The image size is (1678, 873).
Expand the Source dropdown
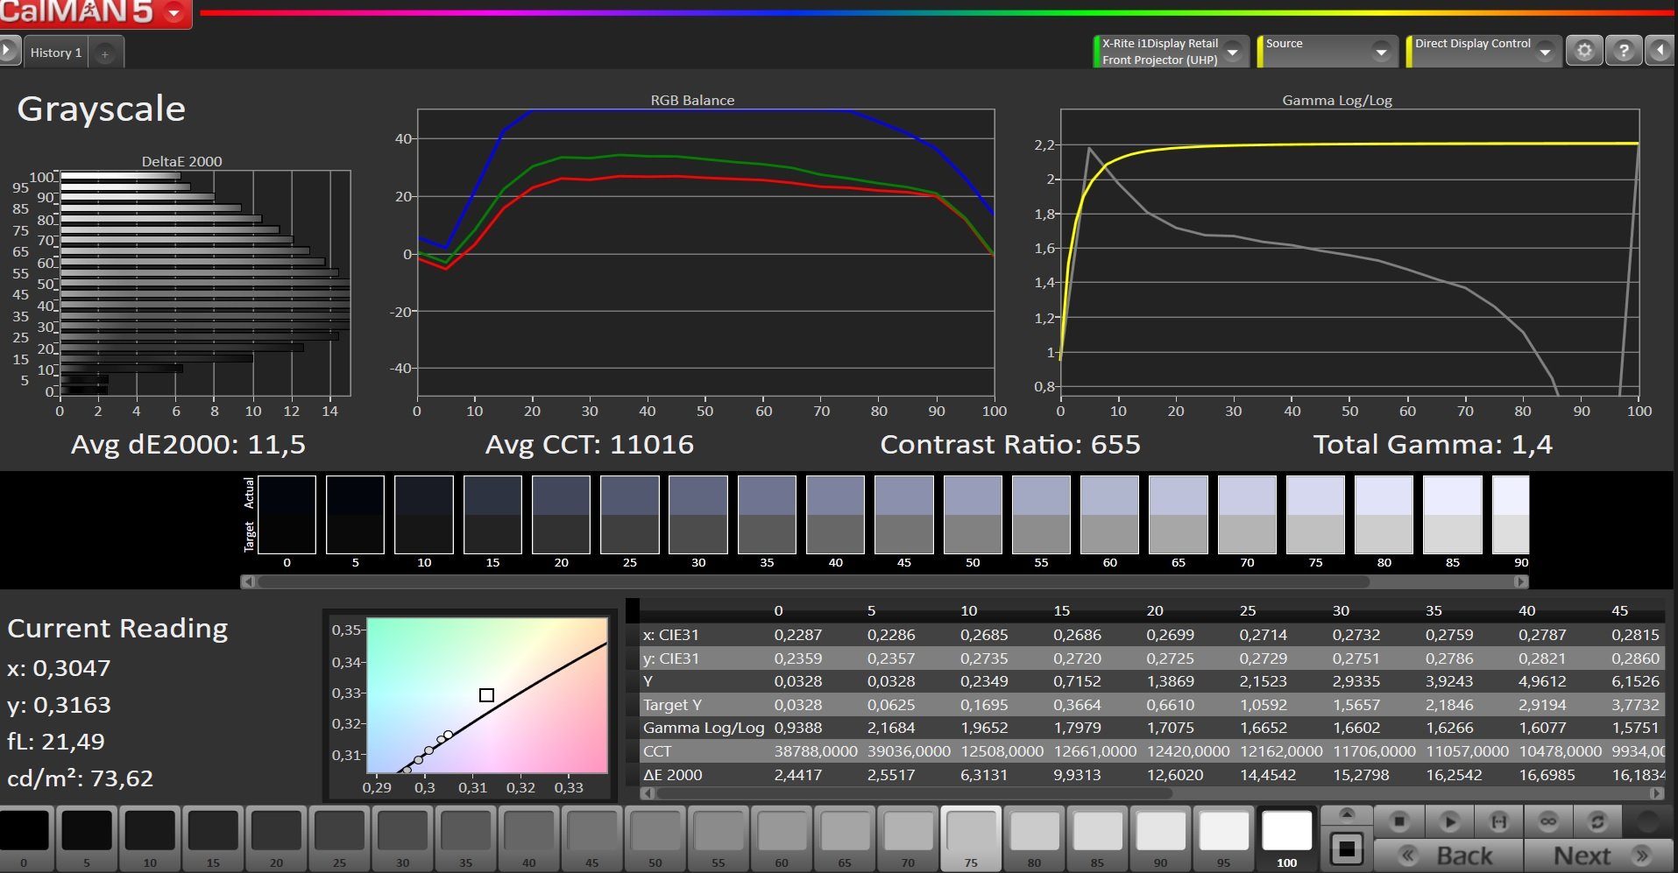(x=1382, y=53)
